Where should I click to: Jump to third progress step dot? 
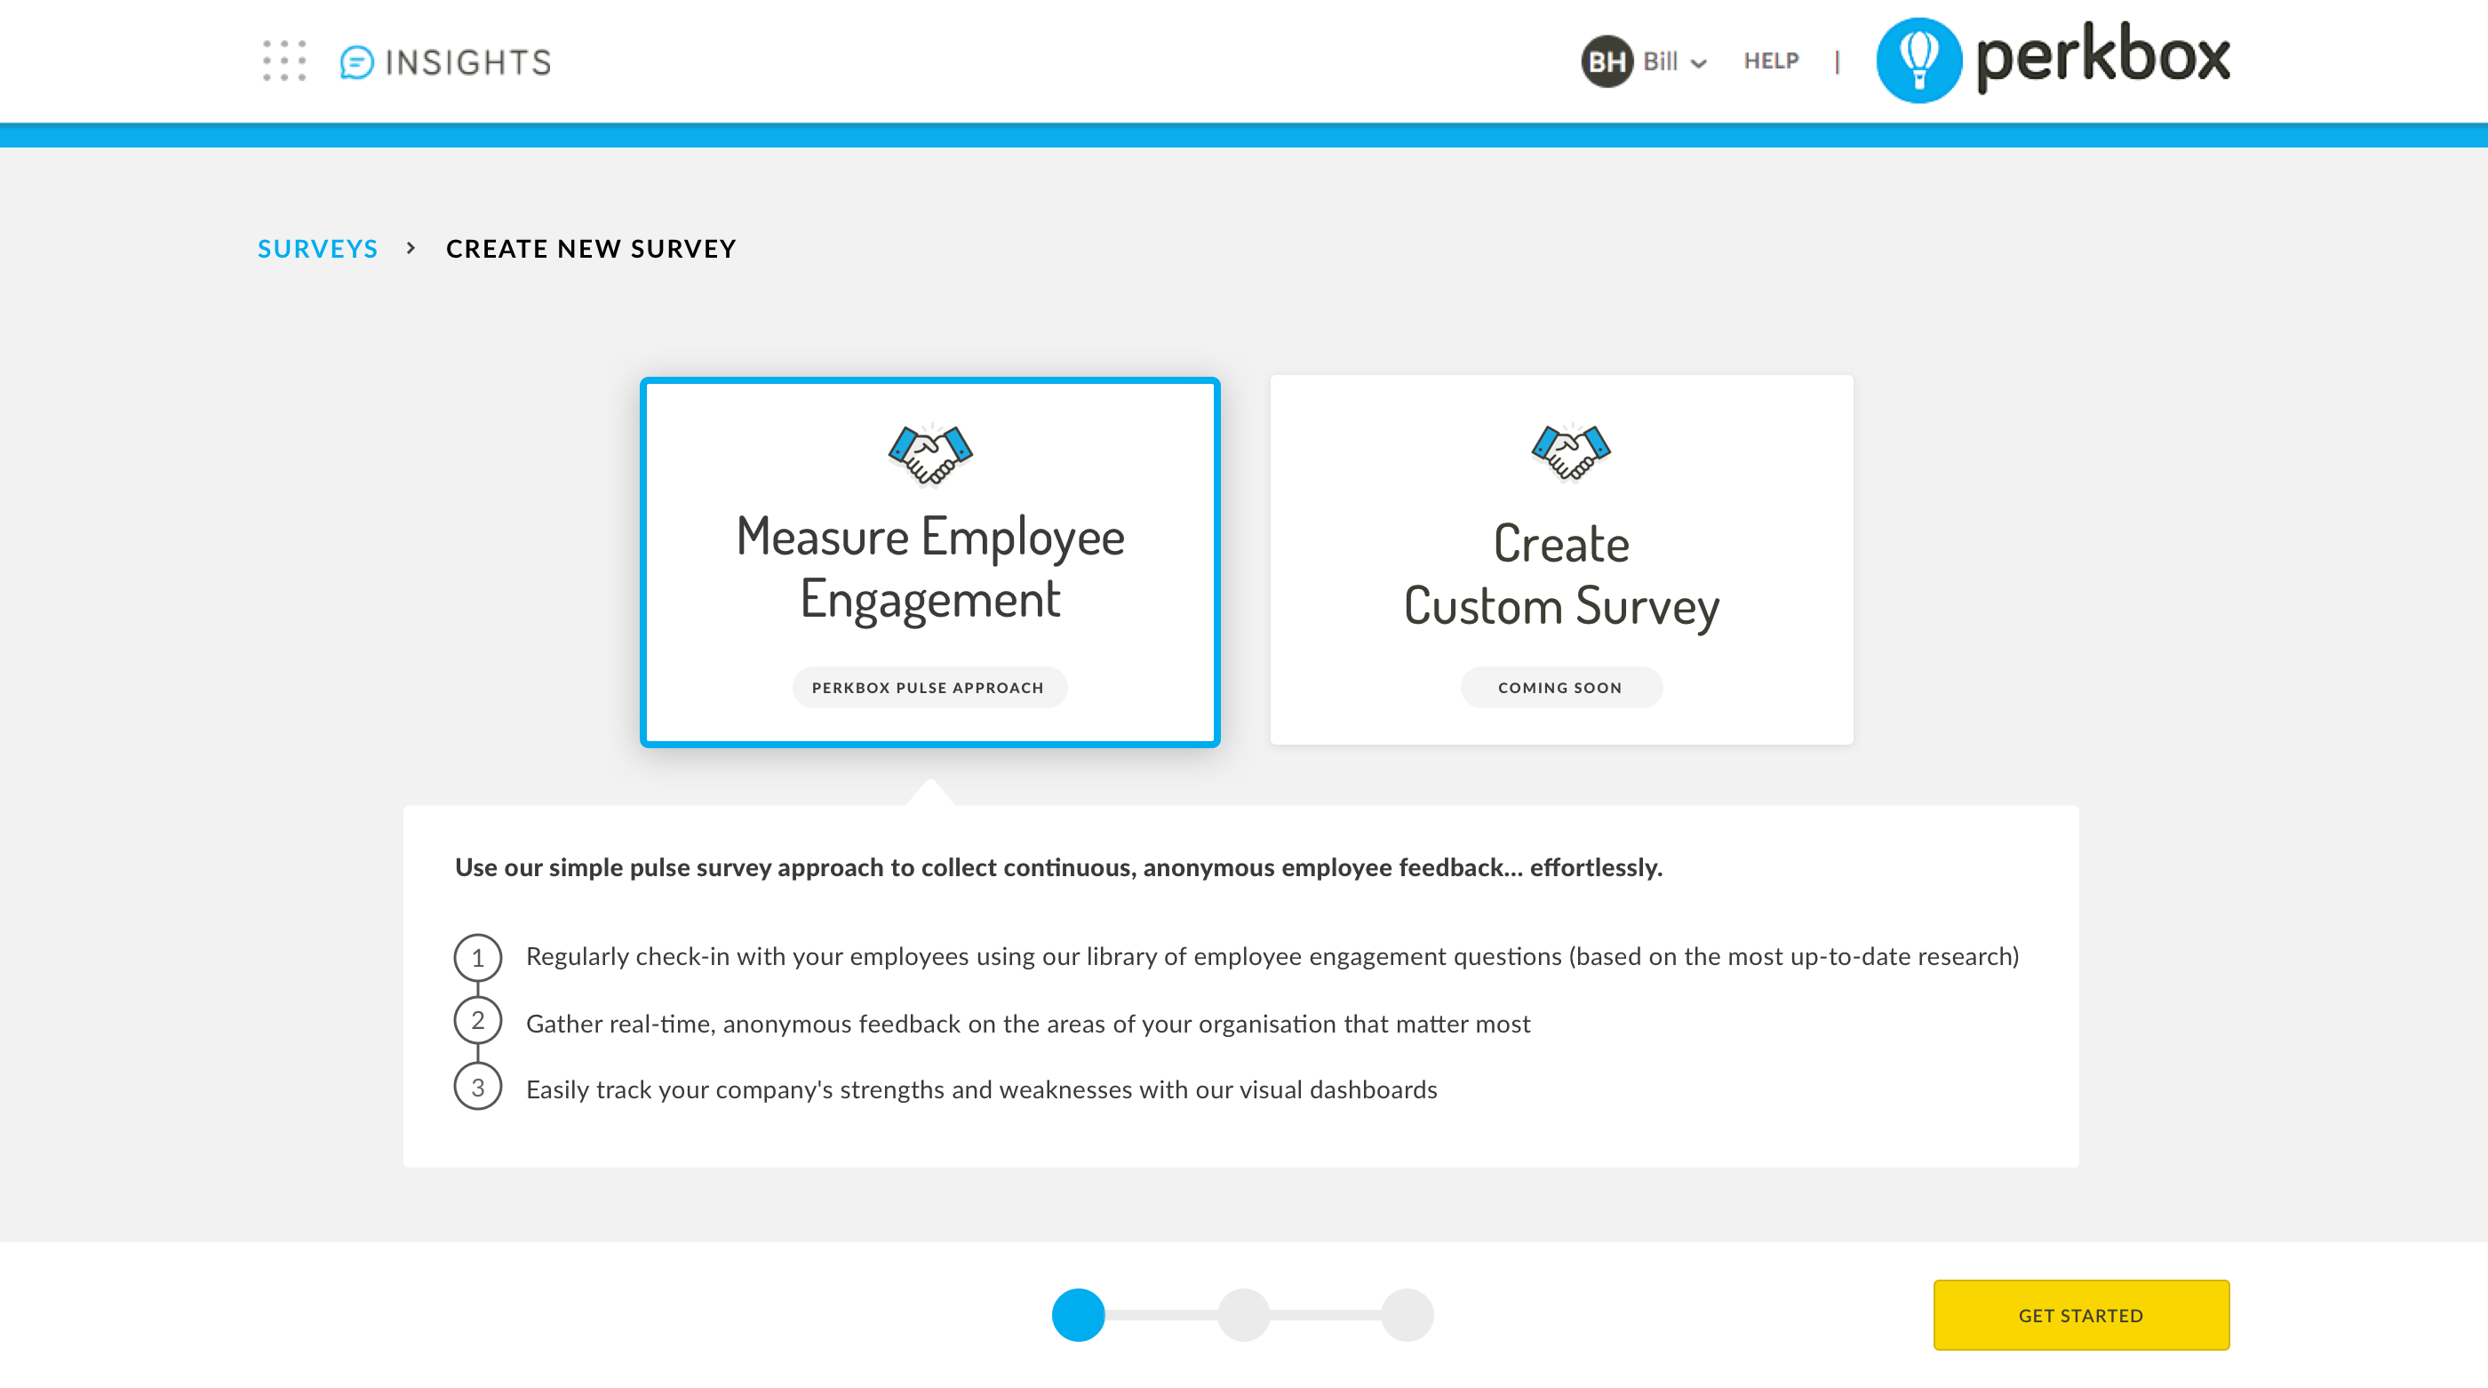[1407, 1314]
